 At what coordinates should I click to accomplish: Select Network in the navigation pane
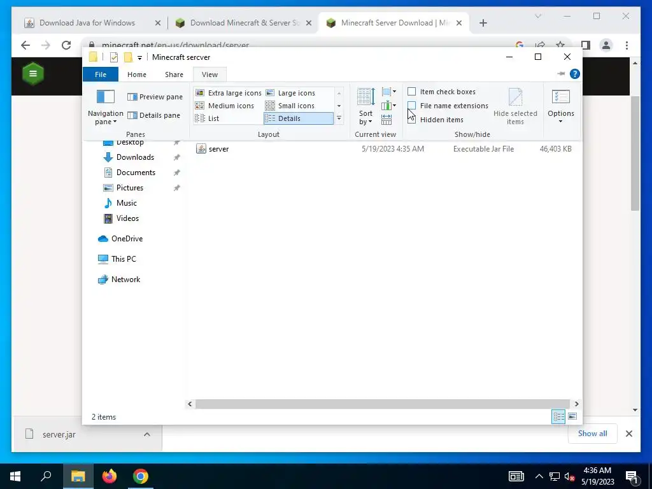125,280
